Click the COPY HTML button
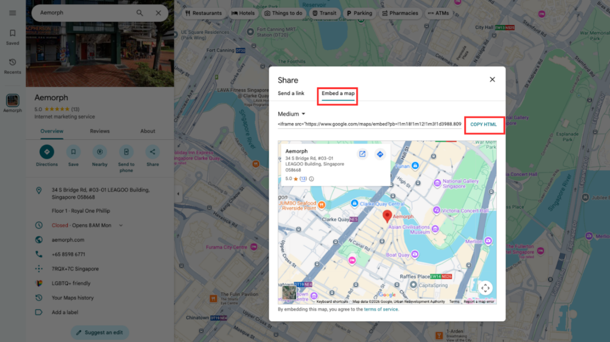 484,124
